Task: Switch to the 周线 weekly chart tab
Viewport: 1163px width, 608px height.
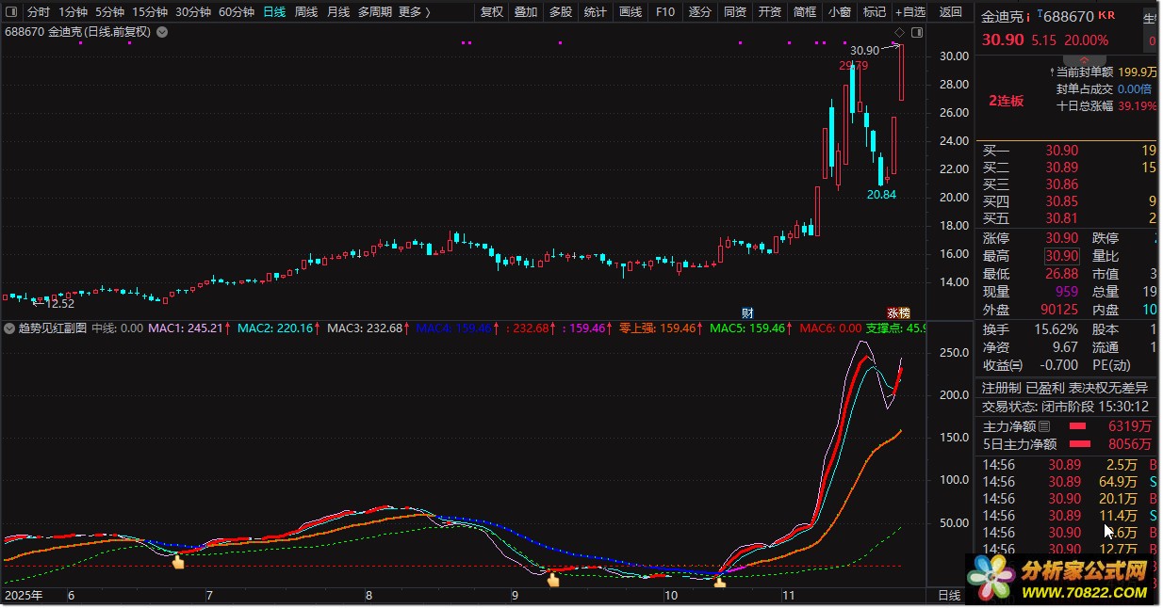Action: pyautogui.click(x=306, y=12)
